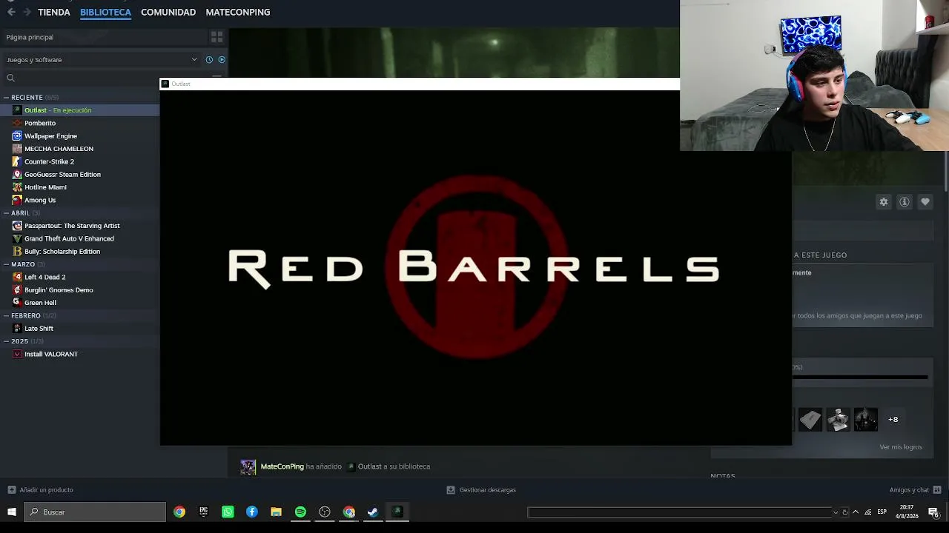This screenshot has height=533, width=949.
Task: Open Windows Start menu
Action: point(12,512)
